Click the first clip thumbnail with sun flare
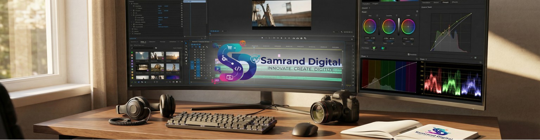Viewport: 540px width, 140px height. point(142,56)
